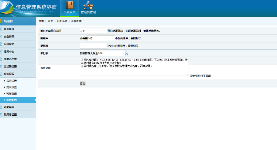Screen dimensions: 277x150
Task: Click 新增配置 in the breadcrumb
Action: 76,21
